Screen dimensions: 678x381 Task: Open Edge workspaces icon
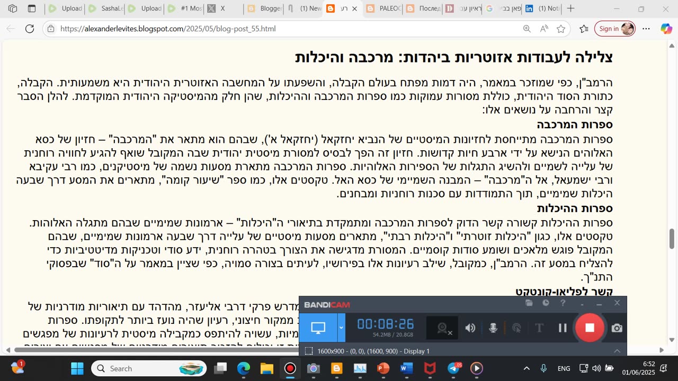click(13, 8)
